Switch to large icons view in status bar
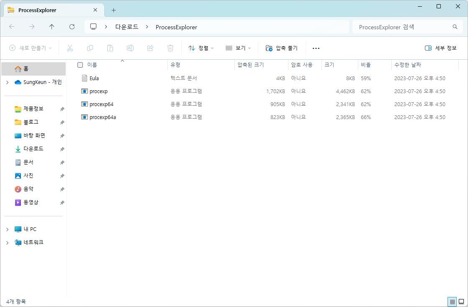The width and height of the screenshot is (468, 307). (x=461, y=302)
